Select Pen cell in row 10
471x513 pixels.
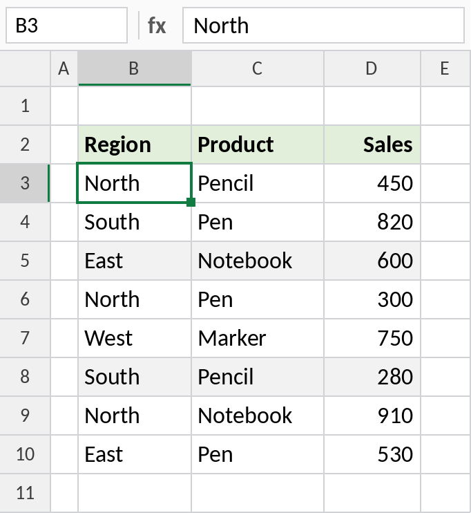258,454
